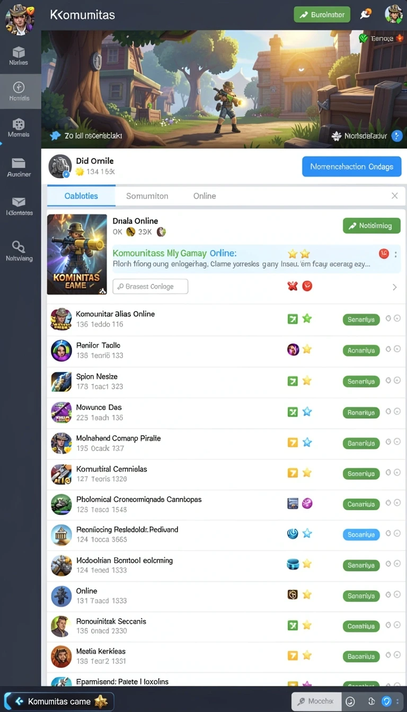Click the Aonariya button for Renitor Taolle
This screenshot has height=712, width=407.
(361, 350)
